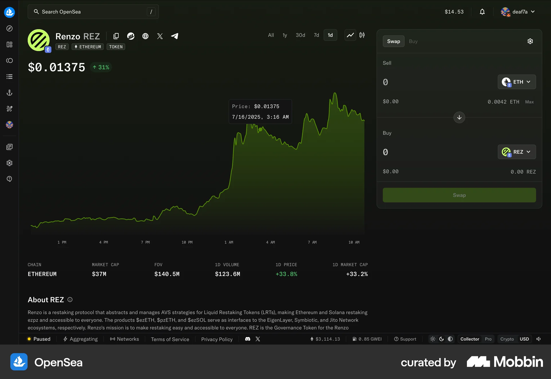Reverse swap direction with the arrow
Screen dimensions: 551x379
pos(459,117)
